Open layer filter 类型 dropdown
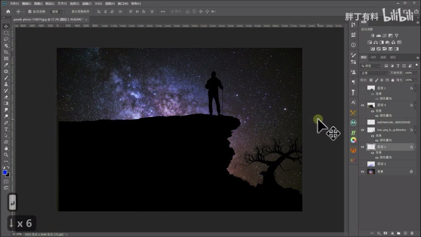Viewport: 421px width, 237px height. (371, 66)
